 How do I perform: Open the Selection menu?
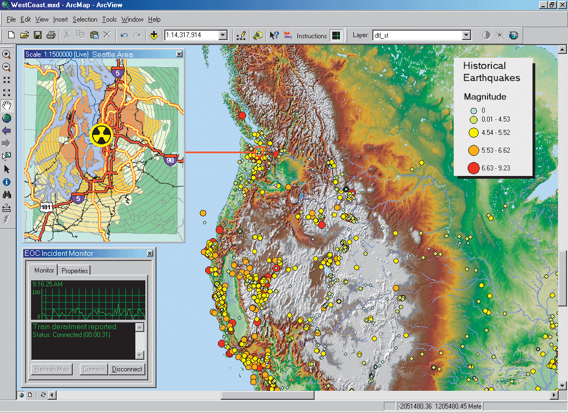85,19
